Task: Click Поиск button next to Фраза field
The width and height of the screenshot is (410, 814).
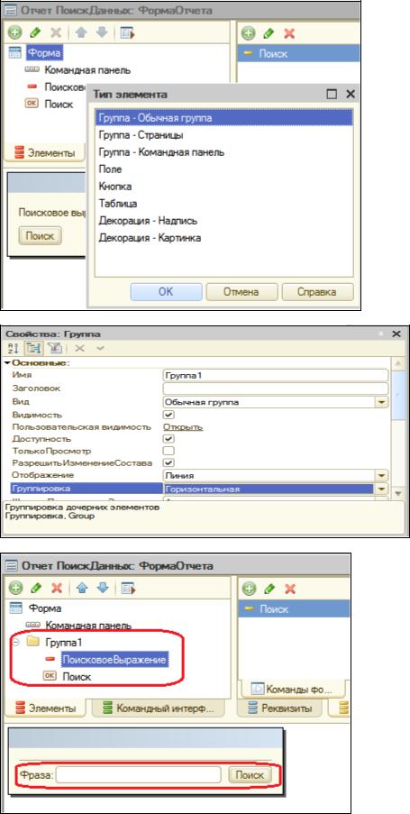Action: [x=251, y=775]
